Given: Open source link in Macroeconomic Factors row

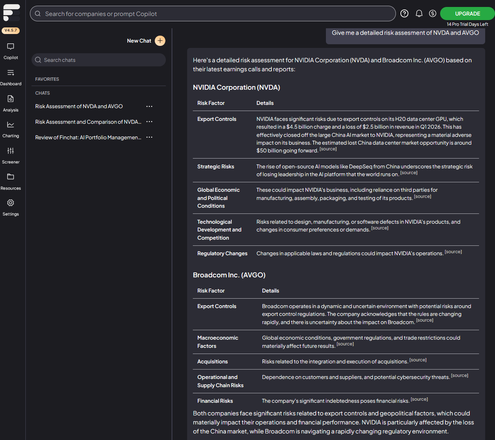Looking at the screenshot, I should (x=345, y=344).
